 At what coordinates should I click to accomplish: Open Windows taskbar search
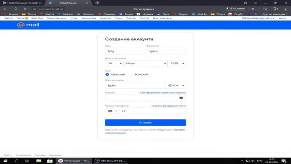(x=16, y=161)
